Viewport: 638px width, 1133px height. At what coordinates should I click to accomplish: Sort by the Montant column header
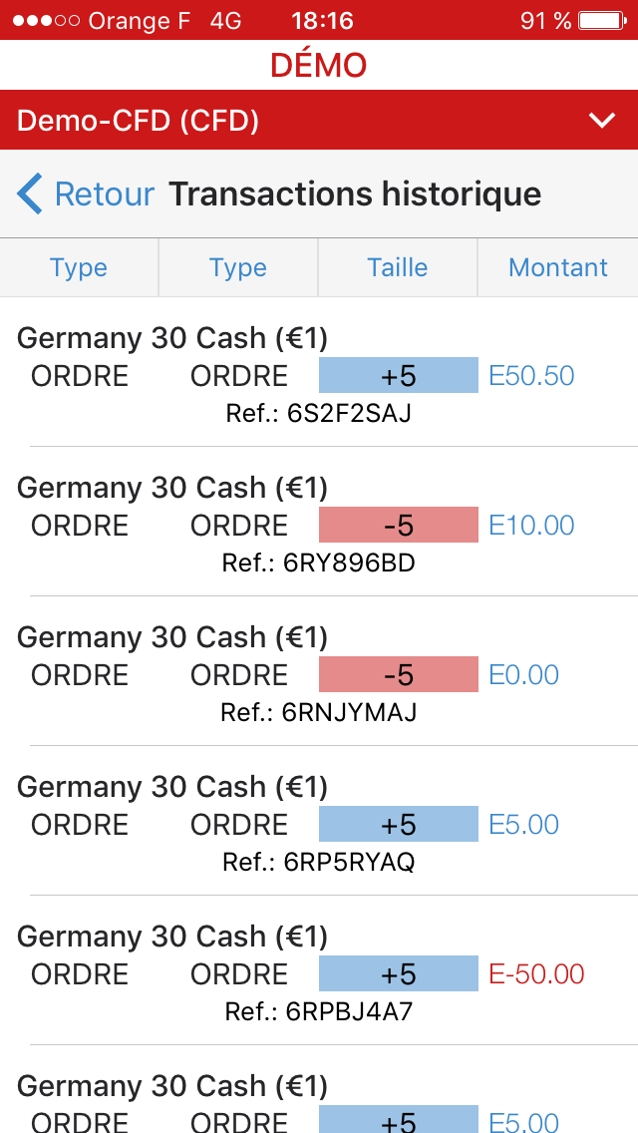click(x=557, y=267)
